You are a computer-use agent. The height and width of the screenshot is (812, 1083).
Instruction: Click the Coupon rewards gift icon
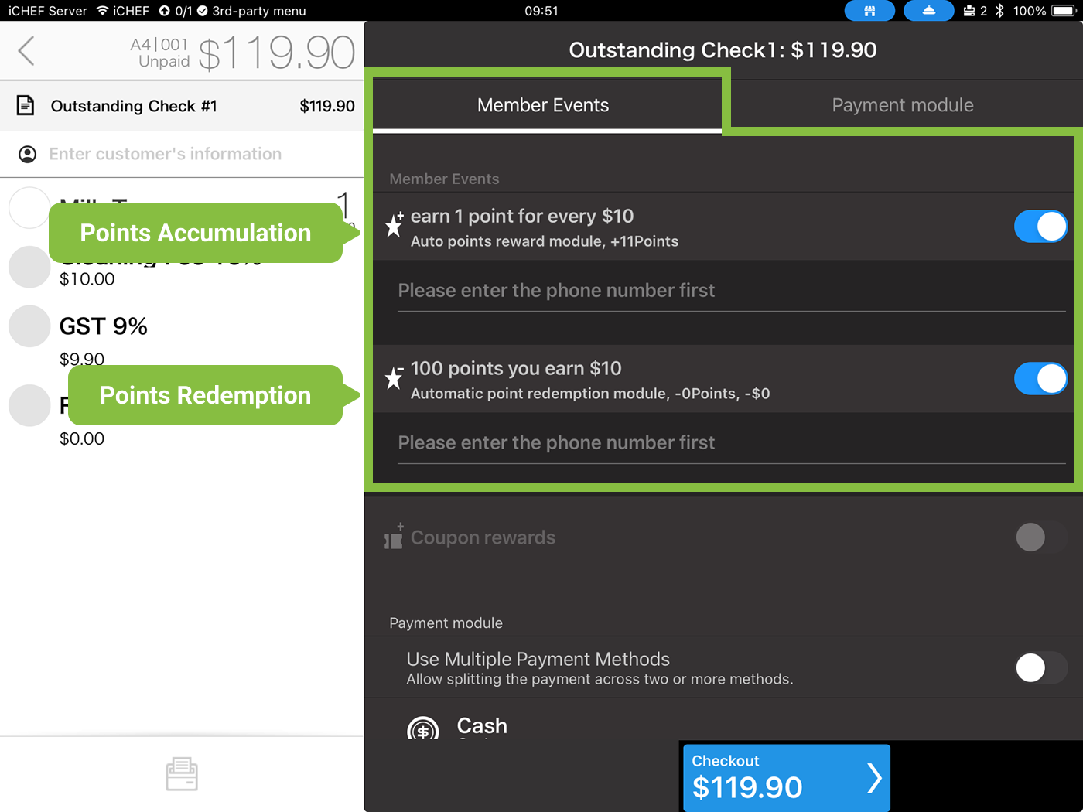(394, 537)
